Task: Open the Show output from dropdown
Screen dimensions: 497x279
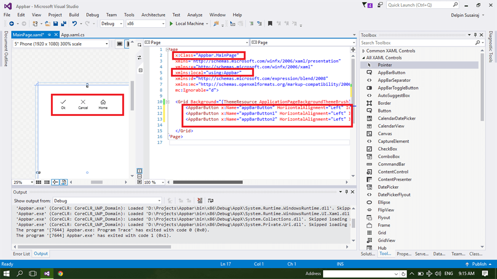Action: [x=159, y=200]
